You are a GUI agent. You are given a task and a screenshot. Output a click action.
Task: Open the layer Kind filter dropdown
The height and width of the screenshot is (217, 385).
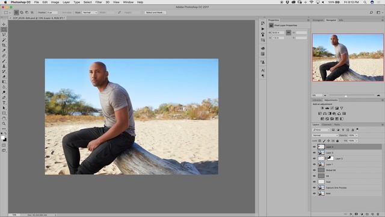pyautogui.click(x=321, y=130)
